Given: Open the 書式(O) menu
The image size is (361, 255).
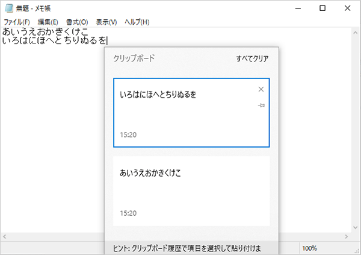Looking at the screenshot, I should click(77, 22).
